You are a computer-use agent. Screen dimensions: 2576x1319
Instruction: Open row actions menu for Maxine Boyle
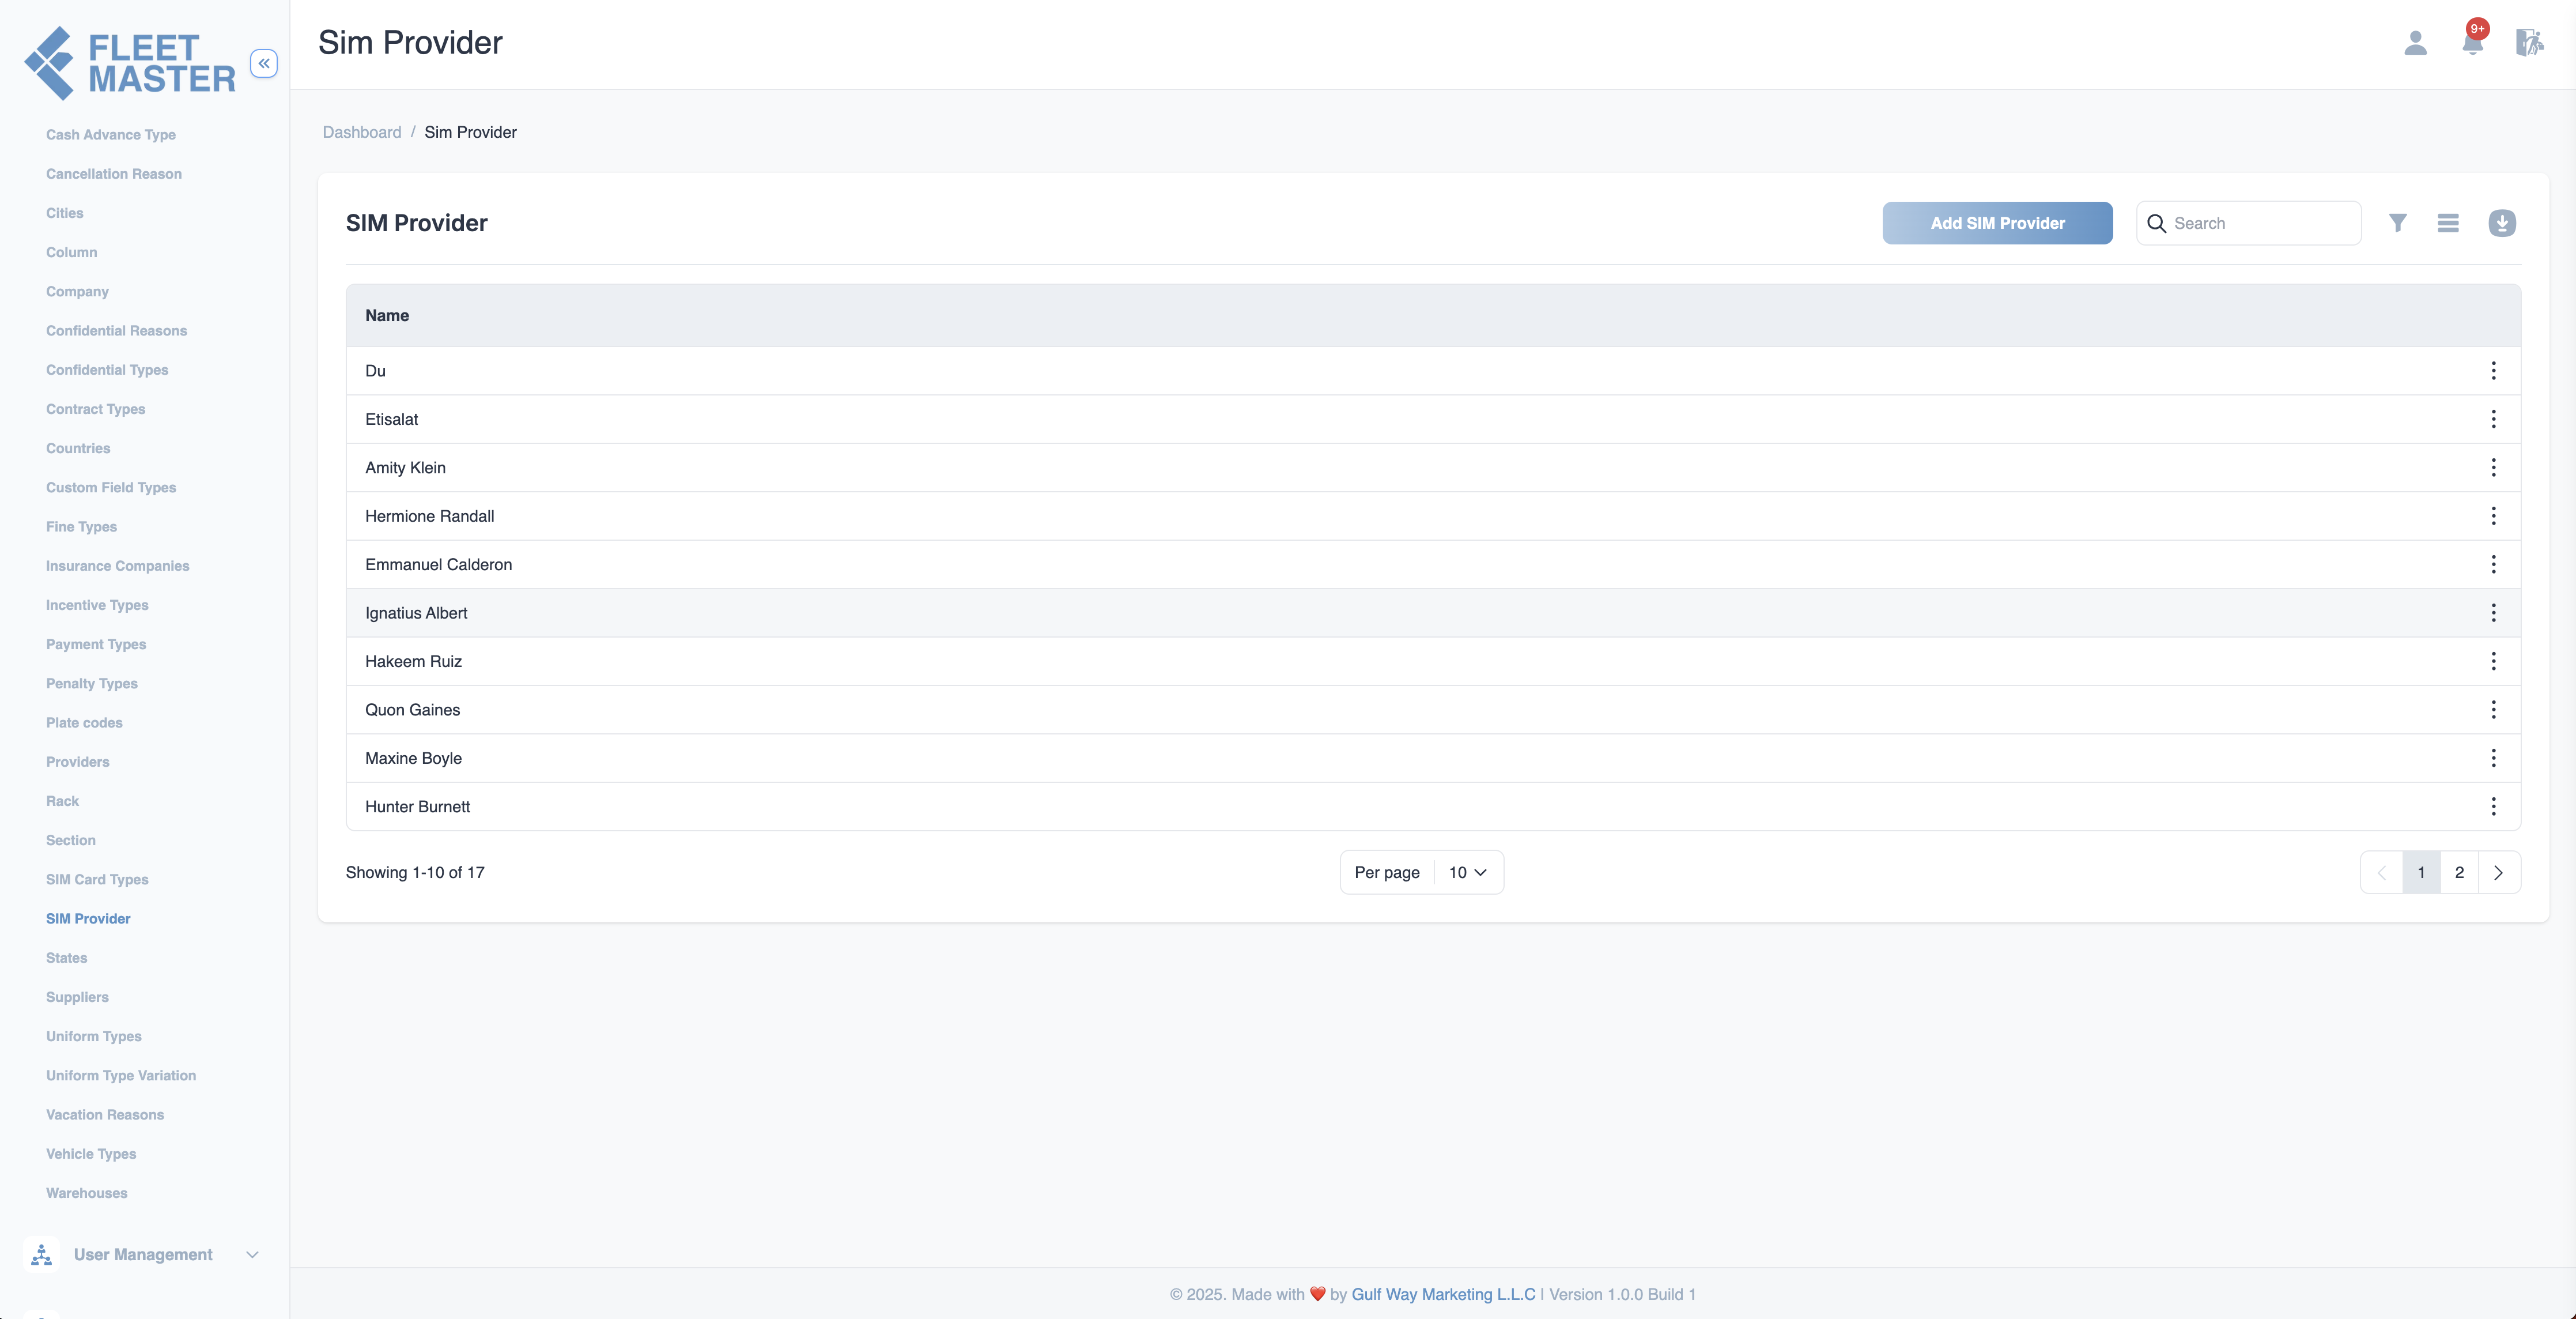point(2493,758)
